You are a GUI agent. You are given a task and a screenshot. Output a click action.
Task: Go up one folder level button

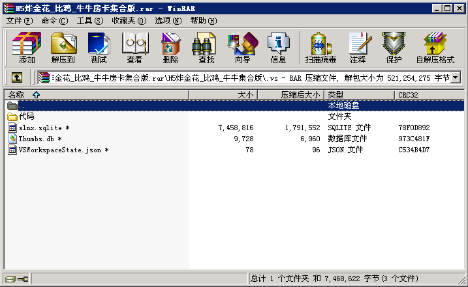pyautogui.click(x=16, y=77)
